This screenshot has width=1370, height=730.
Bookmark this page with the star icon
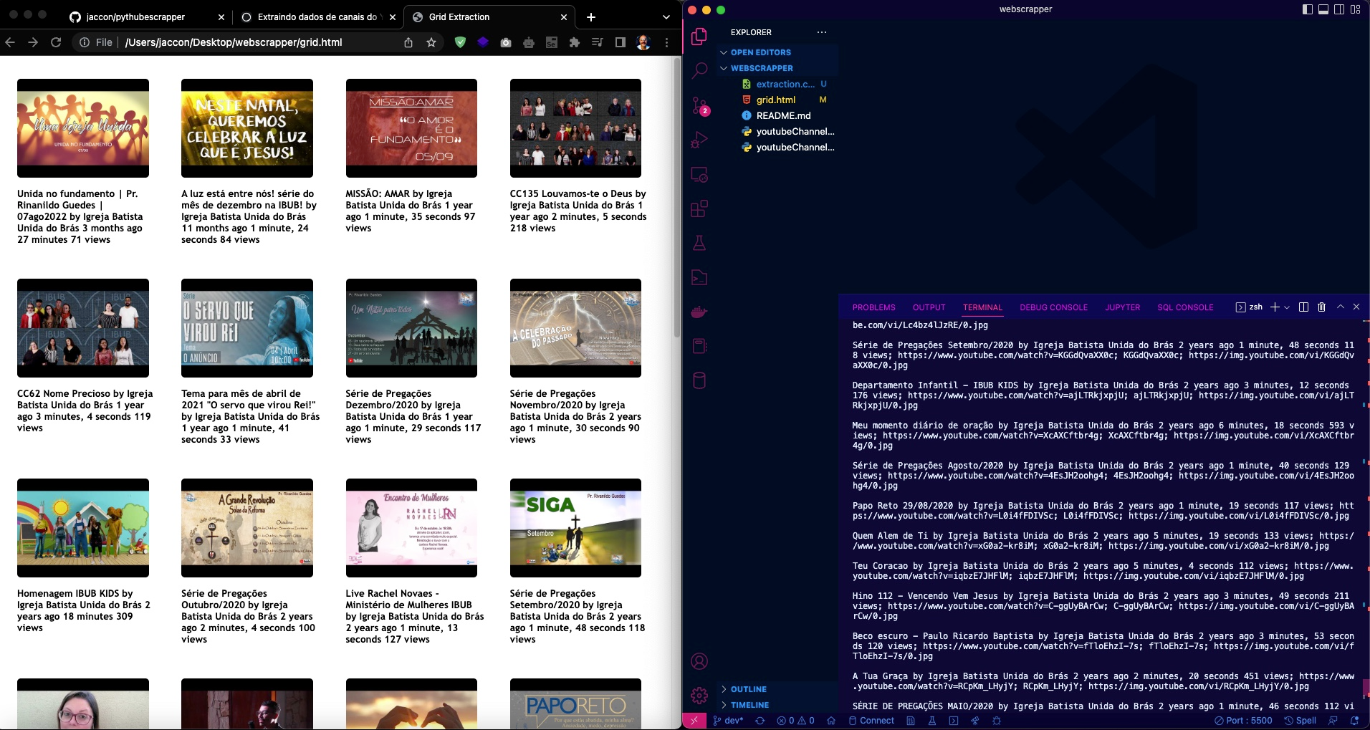[431, 42]
